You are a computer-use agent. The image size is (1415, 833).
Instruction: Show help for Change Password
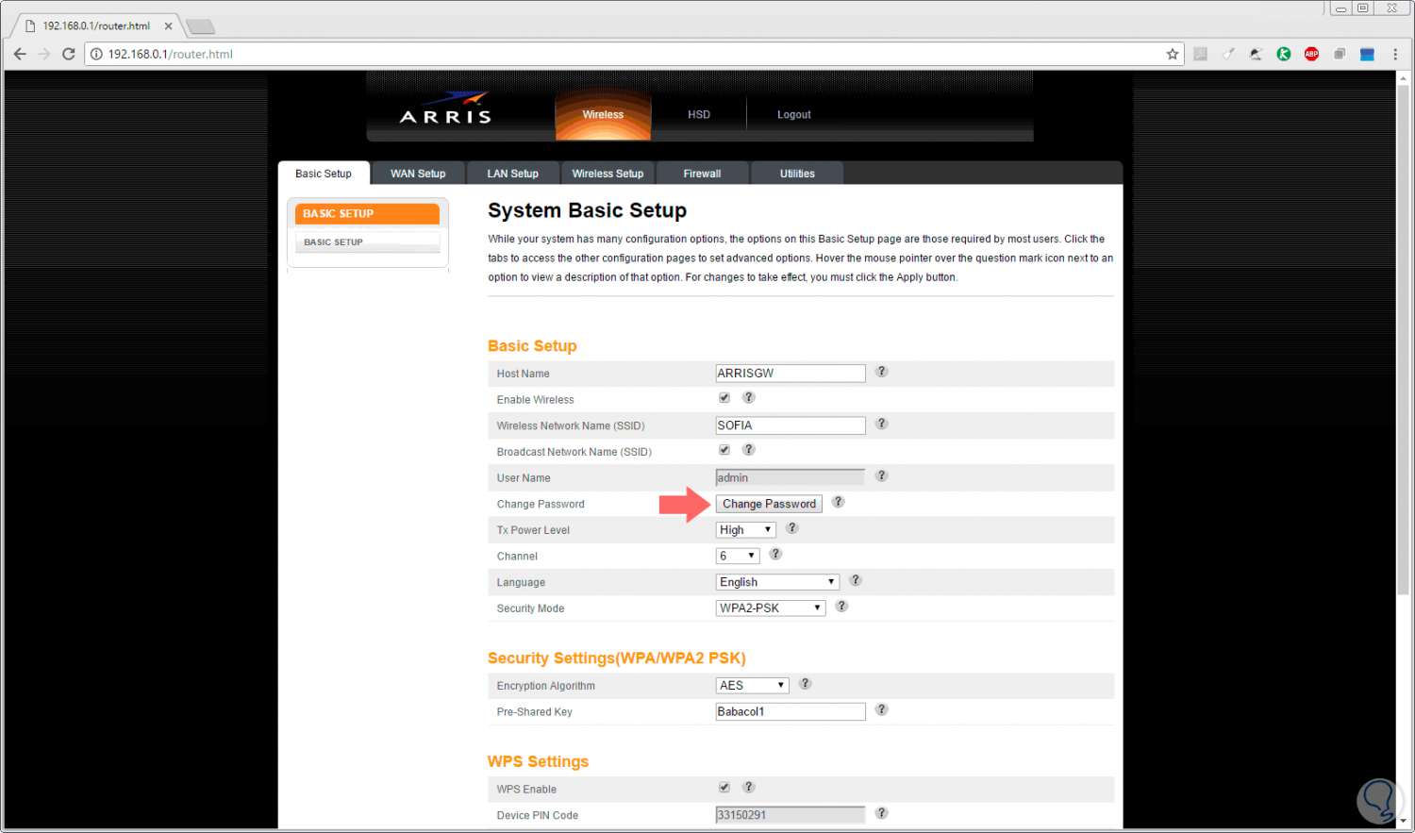[x=838, y=502]
